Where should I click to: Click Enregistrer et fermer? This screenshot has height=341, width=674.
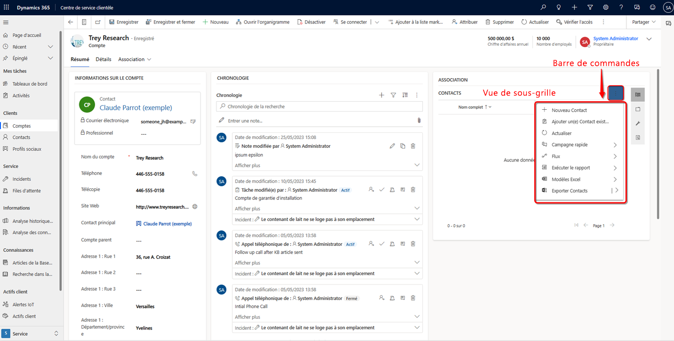[x=170, y=22]
